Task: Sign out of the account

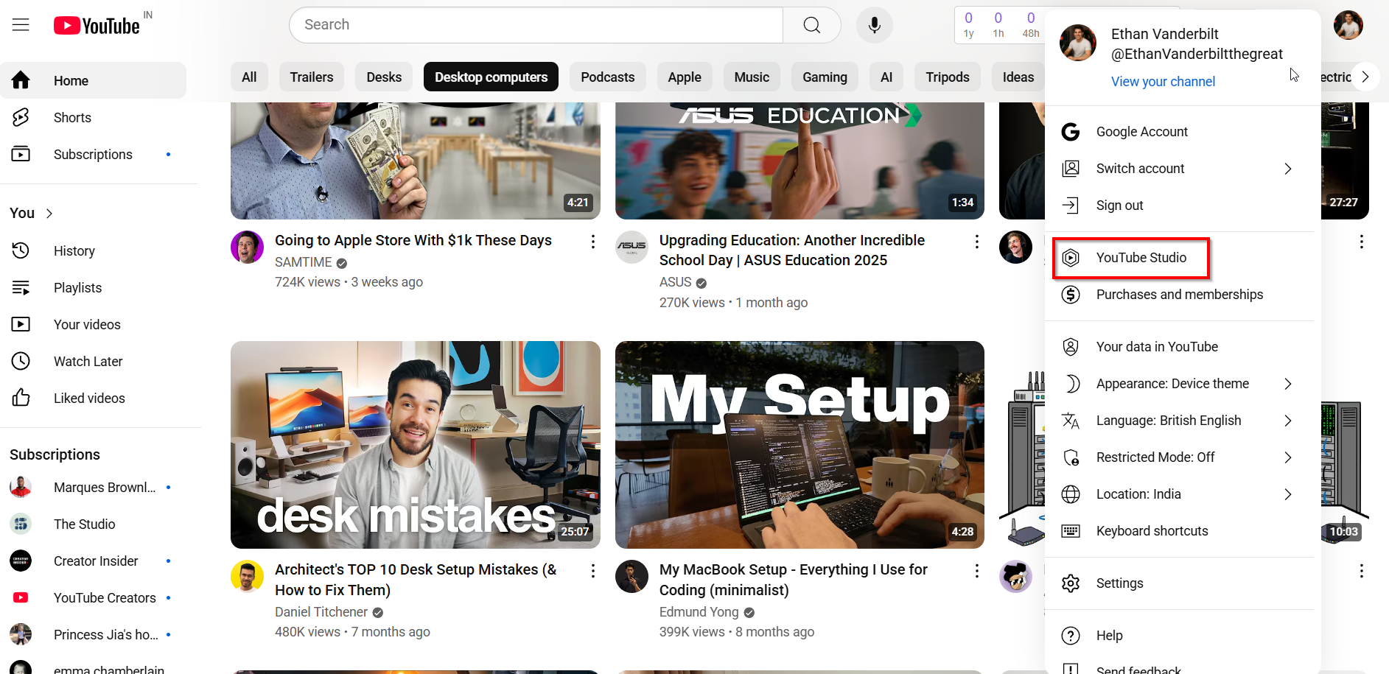Action: point(1119,205)
